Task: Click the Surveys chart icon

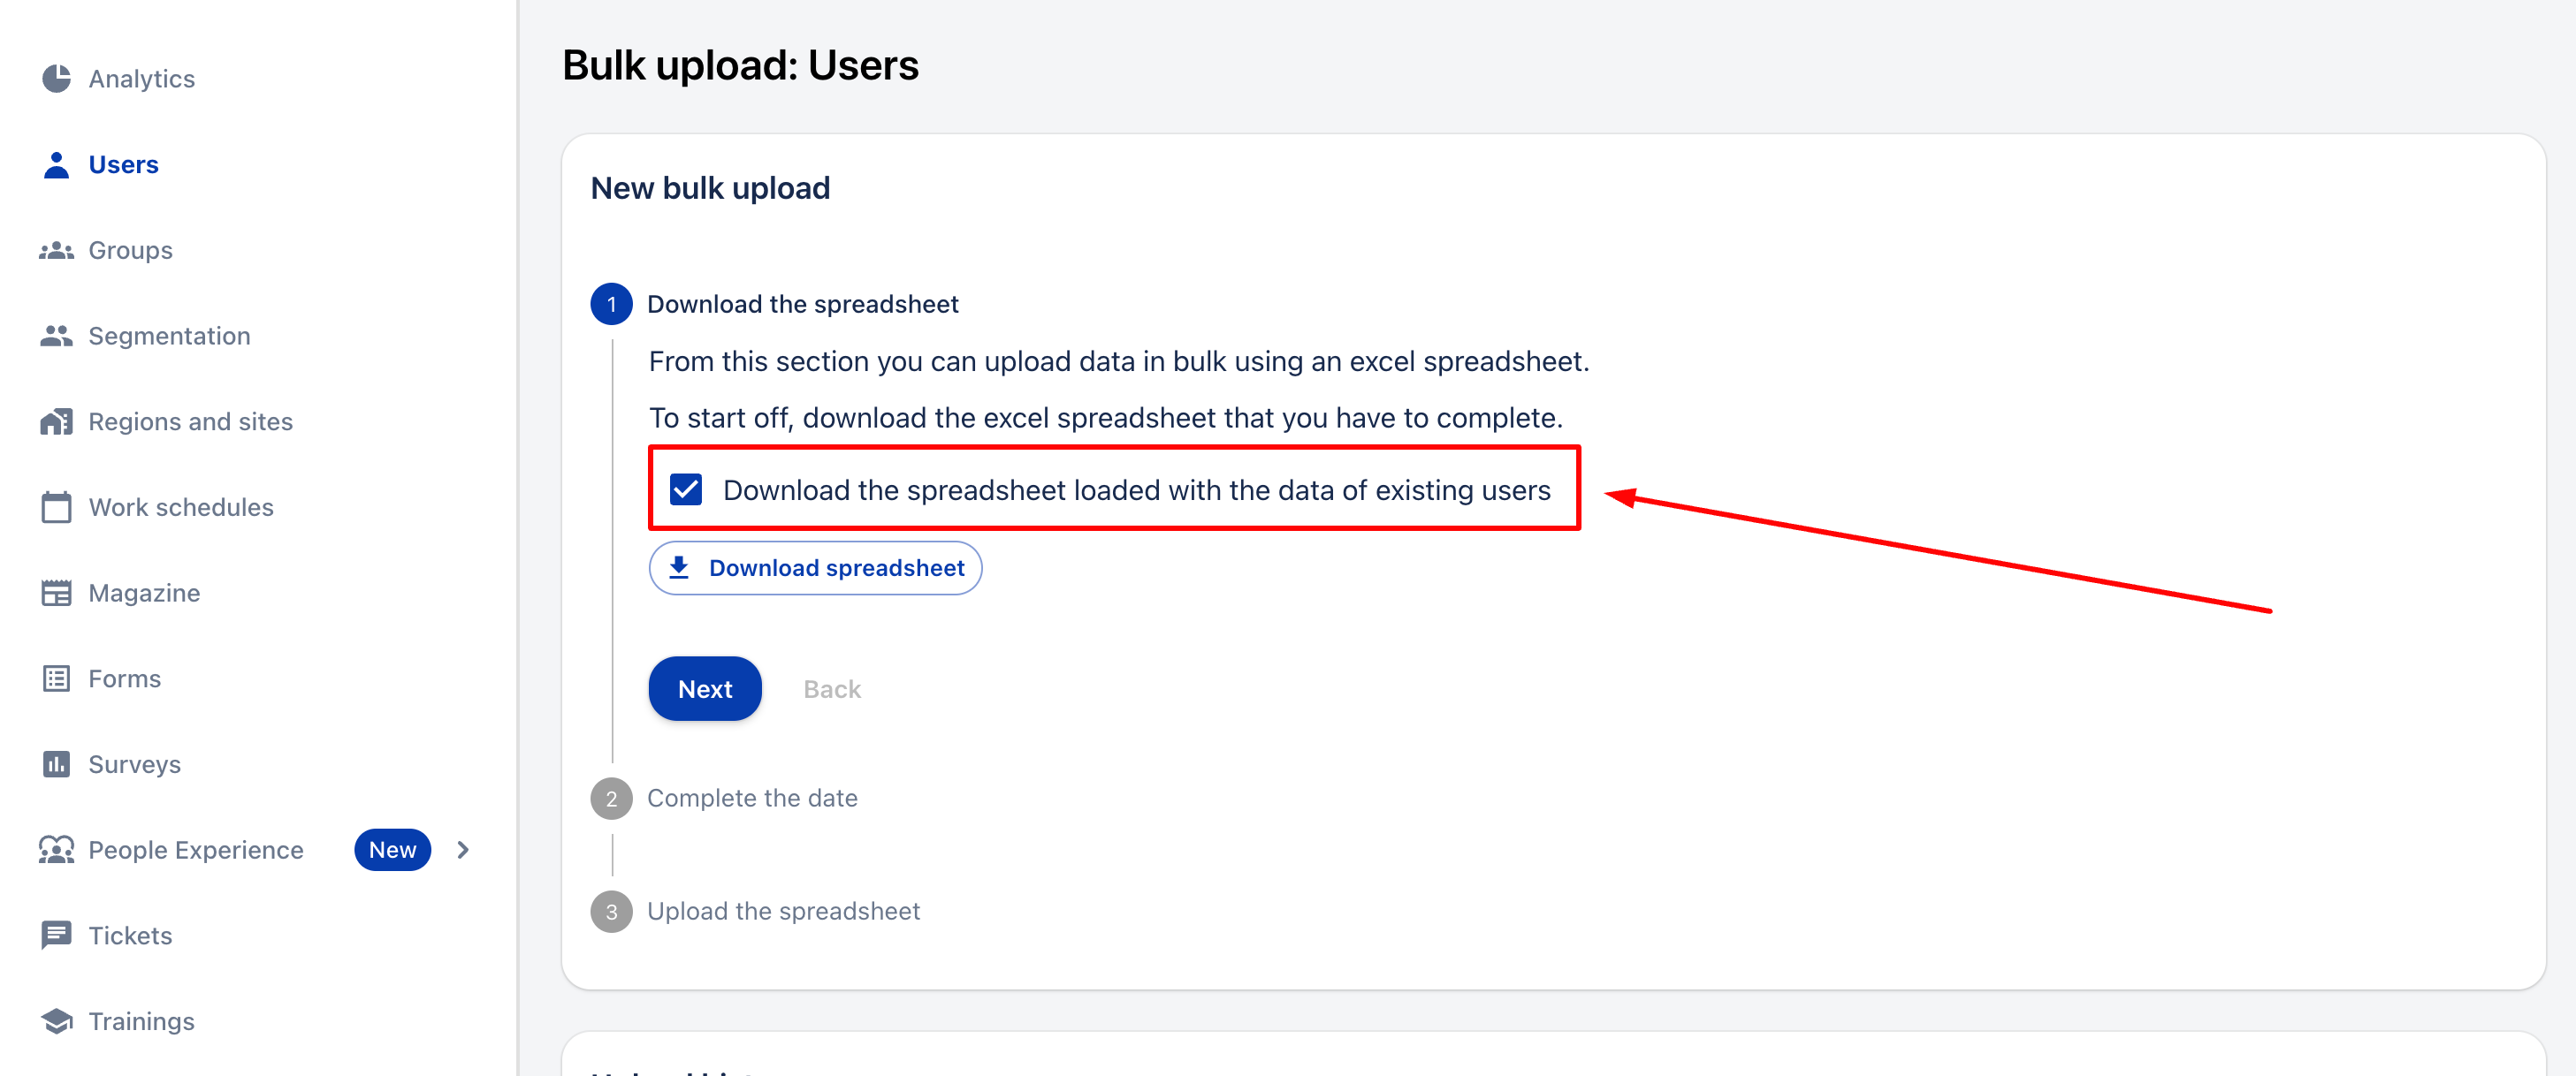Action: tap(56, 764)
